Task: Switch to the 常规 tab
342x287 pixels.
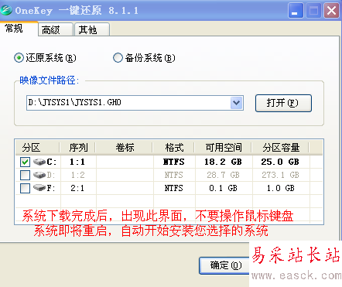Action: (x=19, y=29)
